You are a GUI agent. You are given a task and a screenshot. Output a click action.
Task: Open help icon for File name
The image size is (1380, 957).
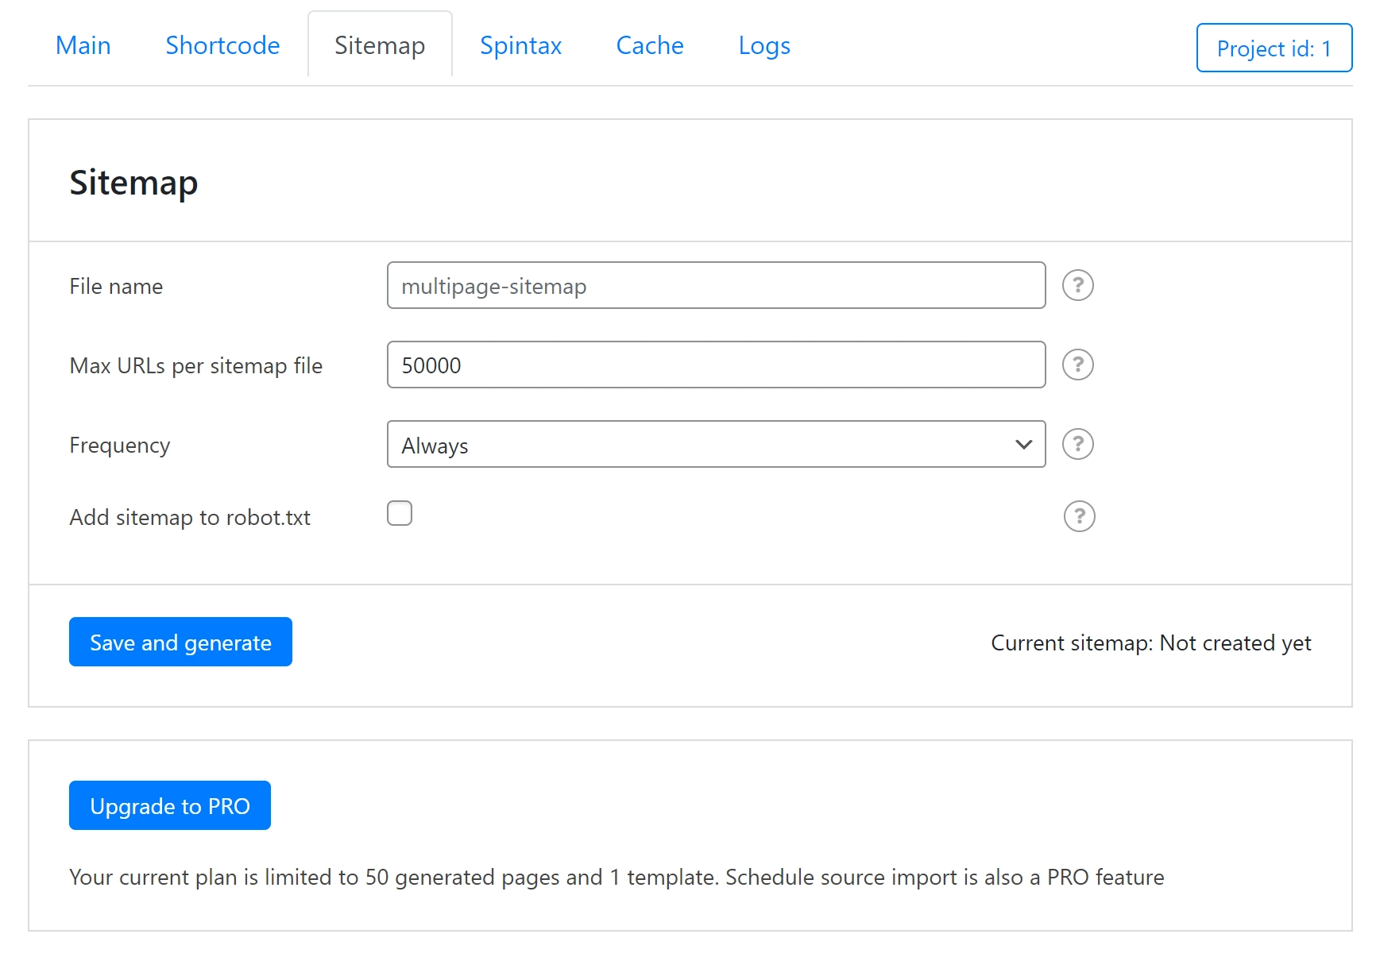tap(1078, 285)
